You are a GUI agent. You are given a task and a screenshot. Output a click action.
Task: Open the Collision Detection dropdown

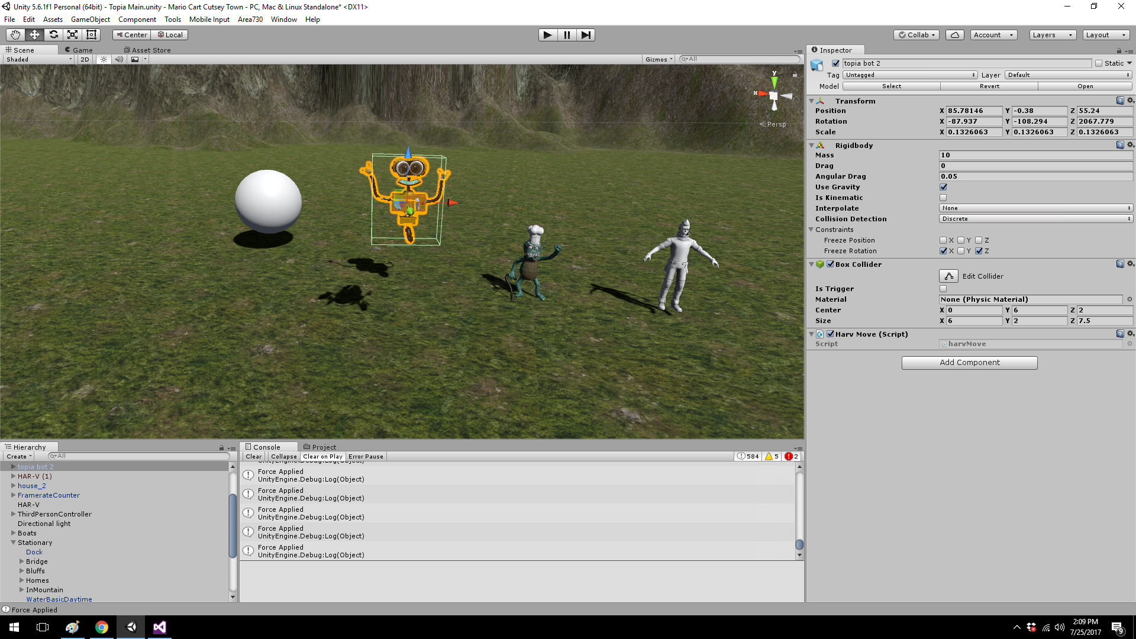click(x=1035, y=219)
